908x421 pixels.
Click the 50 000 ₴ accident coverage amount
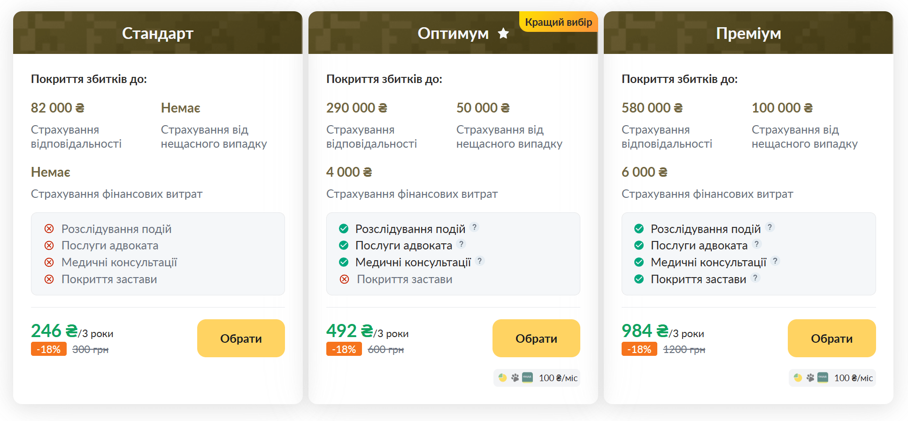[483, 108]
